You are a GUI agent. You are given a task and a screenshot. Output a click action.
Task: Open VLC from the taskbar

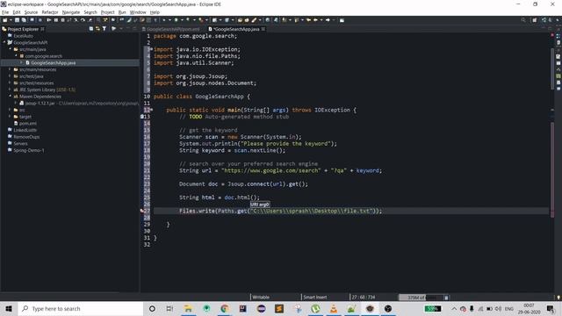334,308
